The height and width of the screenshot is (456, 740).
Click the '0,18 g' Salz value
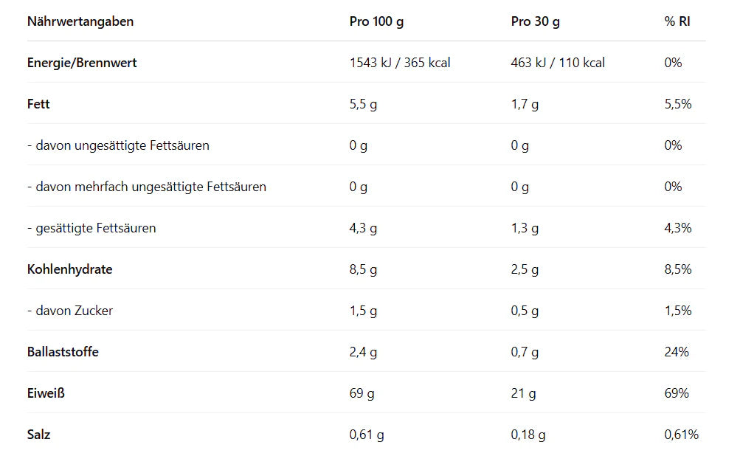[x=528, y=435]
